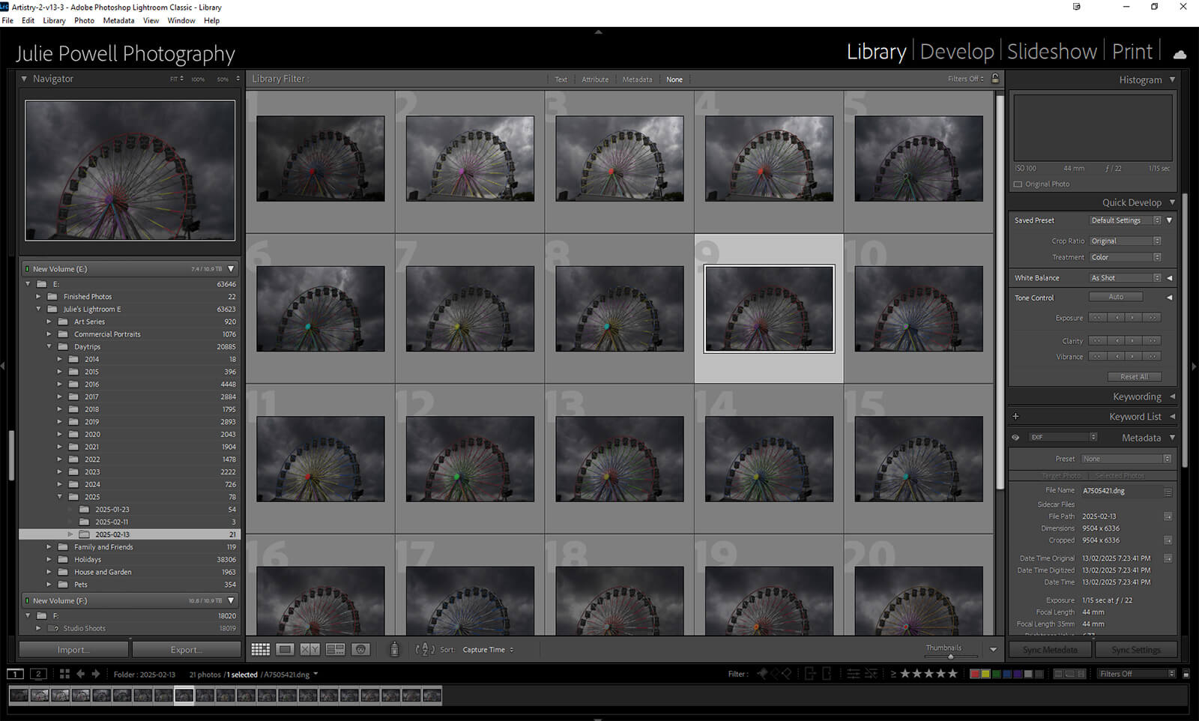Toggle the filter lock padlock icon
The height and width of the screenshot is (721, 1199).
995,79
